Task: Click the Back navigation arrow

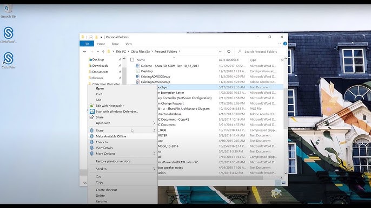Action: pos(84,51)
